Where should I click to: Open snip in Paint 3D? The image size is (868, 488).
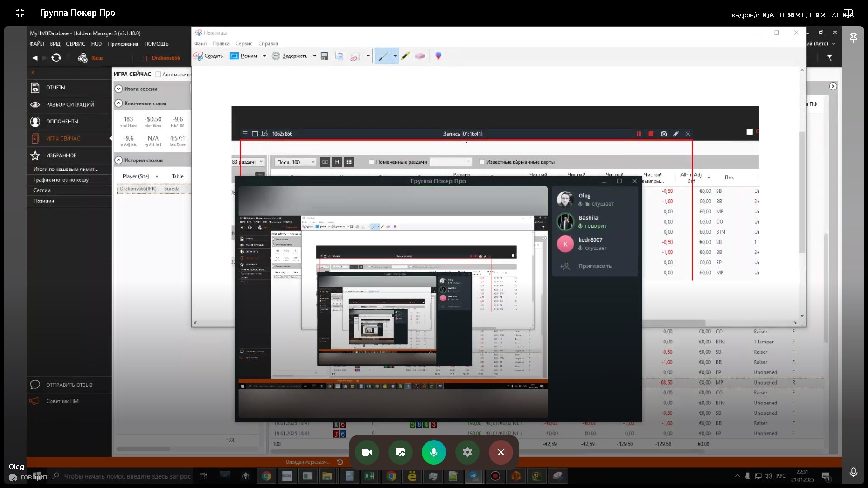pyautogui.click(x=438, y=56)
